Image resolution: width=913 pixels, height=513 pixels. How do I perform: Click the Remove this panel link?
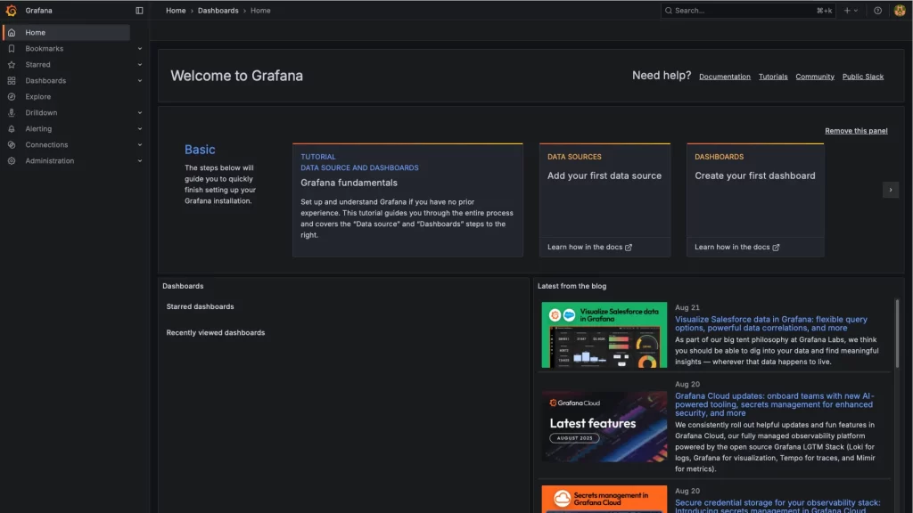(x=856, y=131)
